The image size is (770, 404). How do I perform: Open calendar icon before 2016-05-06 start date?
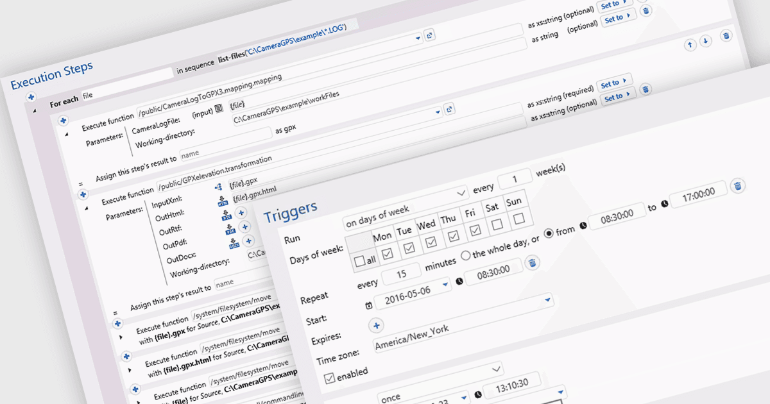[369, 306]
